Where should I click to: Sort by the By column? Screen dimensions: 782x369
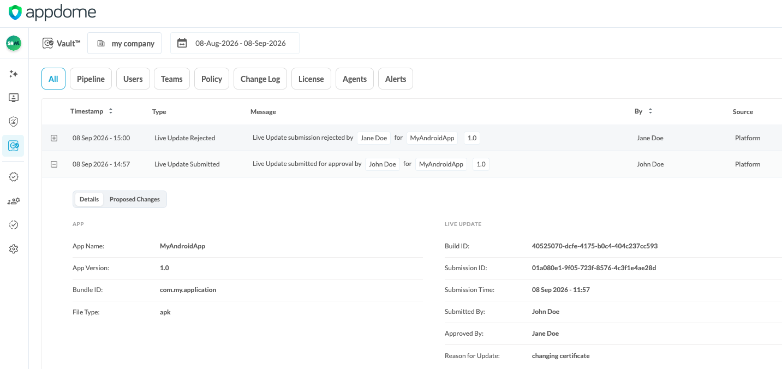click(x=643, y=111)
